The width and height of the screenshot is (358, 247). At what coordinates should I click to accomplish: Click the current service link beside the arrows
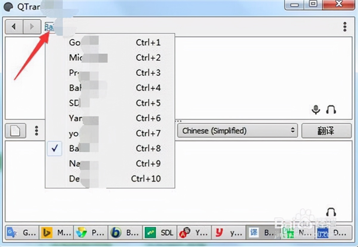[50, 27]
